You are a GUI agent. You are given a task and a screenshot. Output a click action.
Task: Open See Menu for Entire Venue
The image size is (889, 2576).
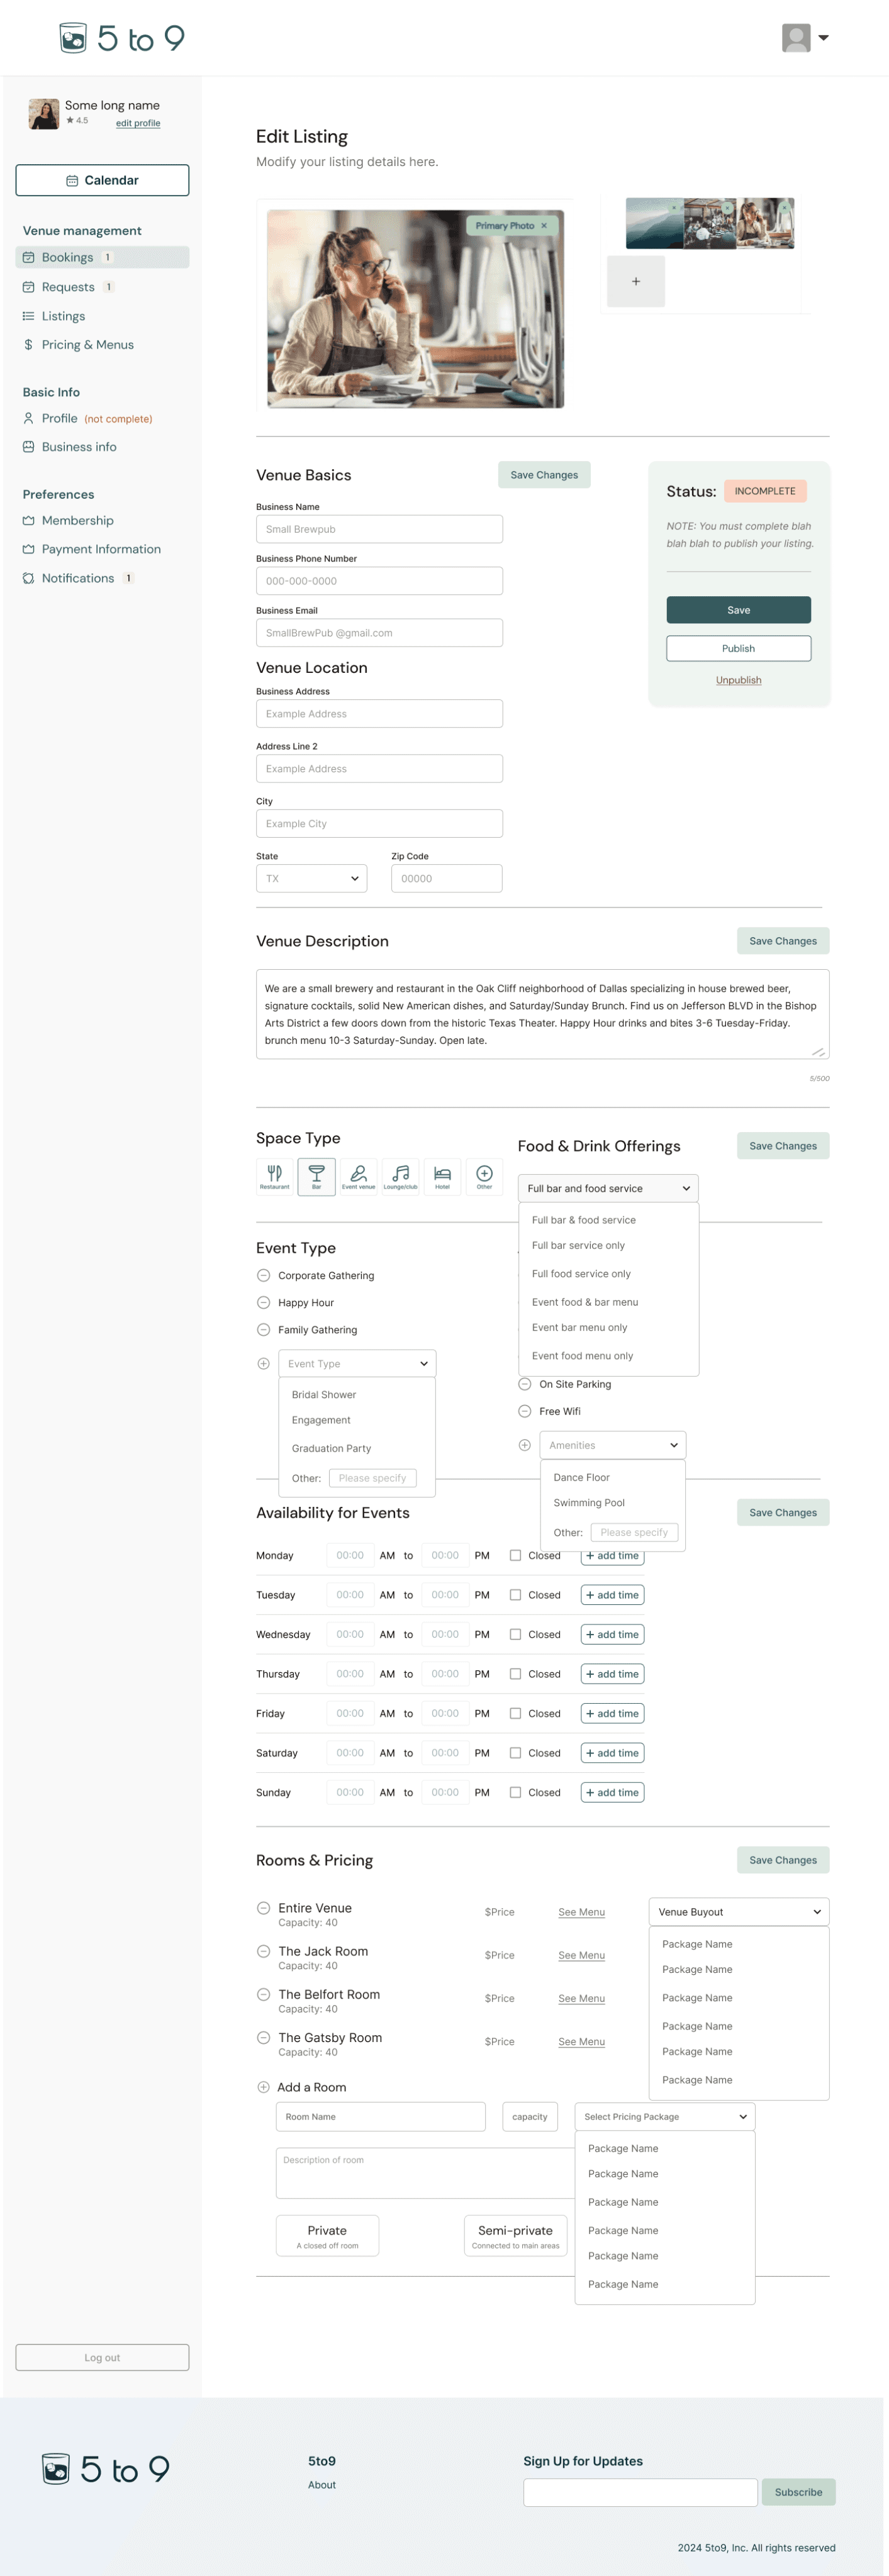581,1912
